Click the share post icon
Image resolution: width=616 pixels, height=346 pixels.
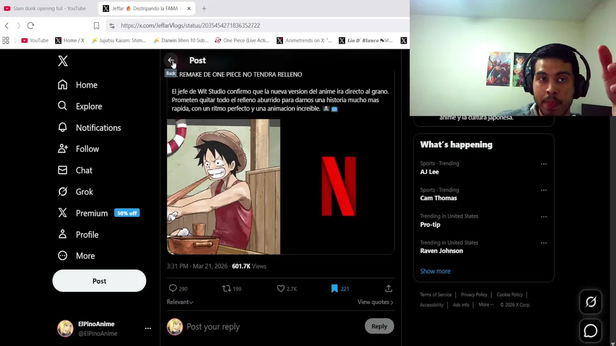388,288
